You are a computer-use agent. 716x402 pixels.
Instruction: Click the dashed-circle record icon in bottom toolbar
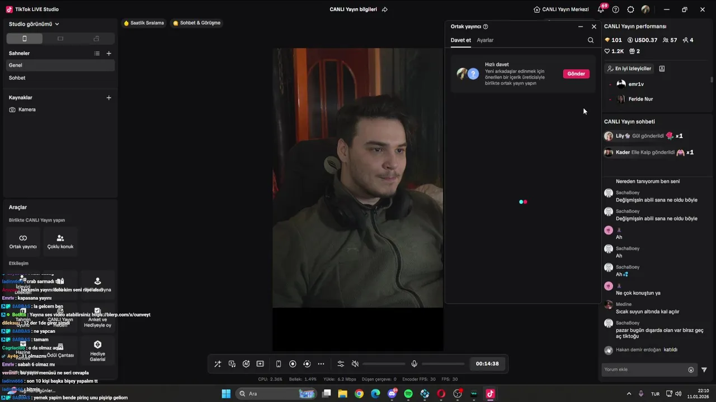[307, 364]
